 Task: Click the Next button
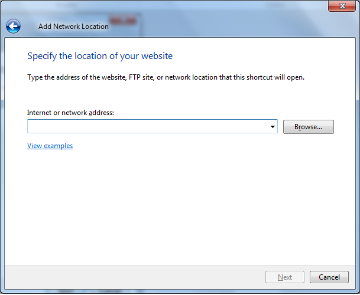(x=285, y=277)
